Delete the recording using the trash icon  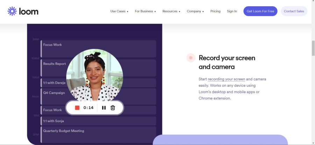coord(113,108)
